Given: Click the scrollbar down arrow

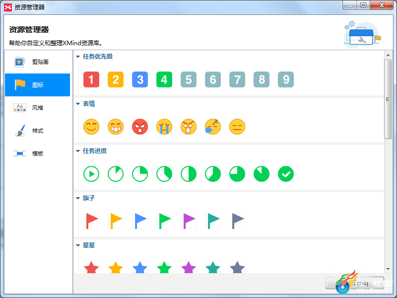Looking at the screenshot, I should pyautogui.click(x=388, y=269).
